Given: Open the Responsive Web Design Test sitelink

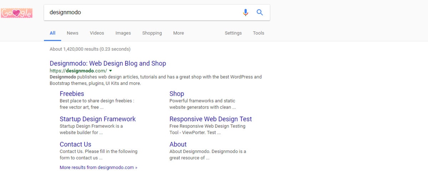Looking at the screenshot, I should click(x=211, y=119).
